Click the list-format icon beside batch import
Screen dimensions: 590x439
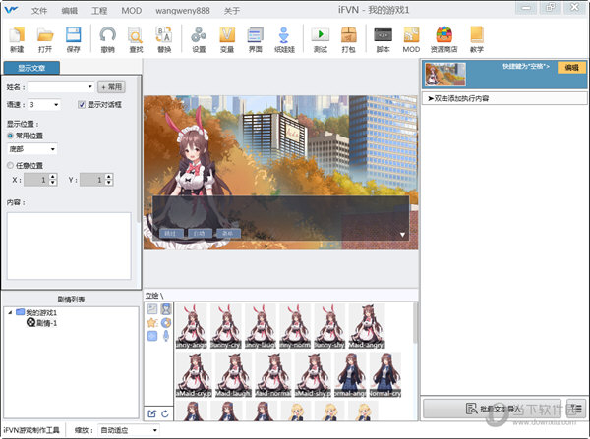576,409
